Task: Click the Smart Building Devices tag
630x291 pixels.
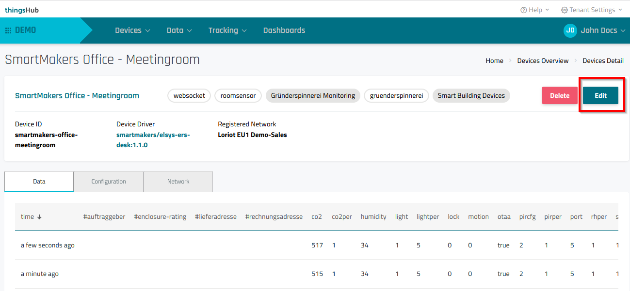Action: (471, 96)
